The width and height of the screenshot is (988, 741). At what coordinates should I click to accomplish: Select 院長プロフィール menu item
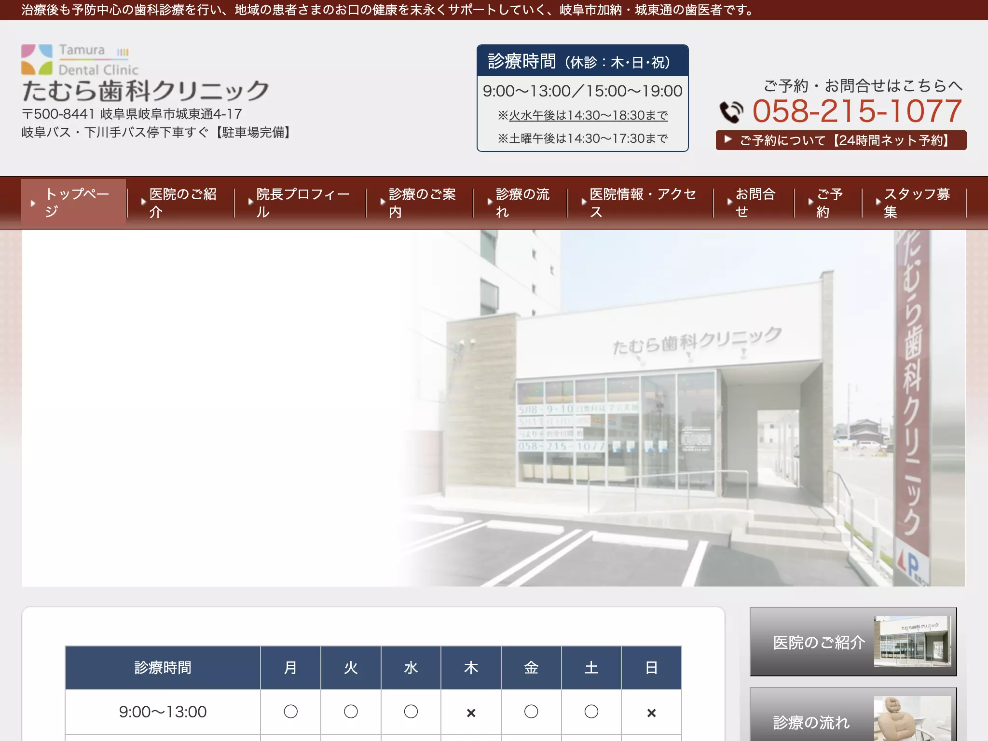(300, 203)
